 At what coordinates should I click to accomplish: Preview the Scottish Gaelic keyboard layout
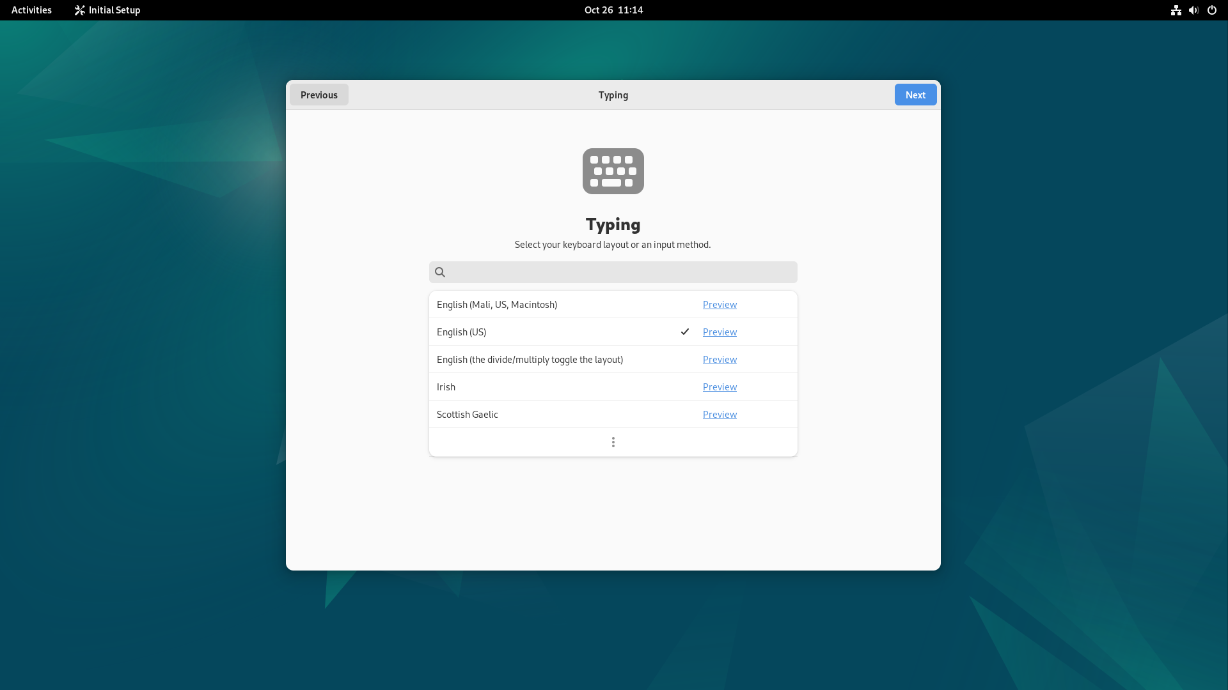[719, 414]
